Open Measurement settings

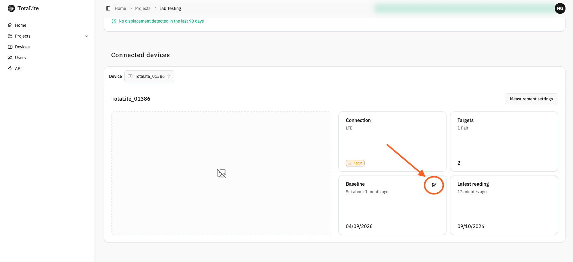tap(531, 99)
